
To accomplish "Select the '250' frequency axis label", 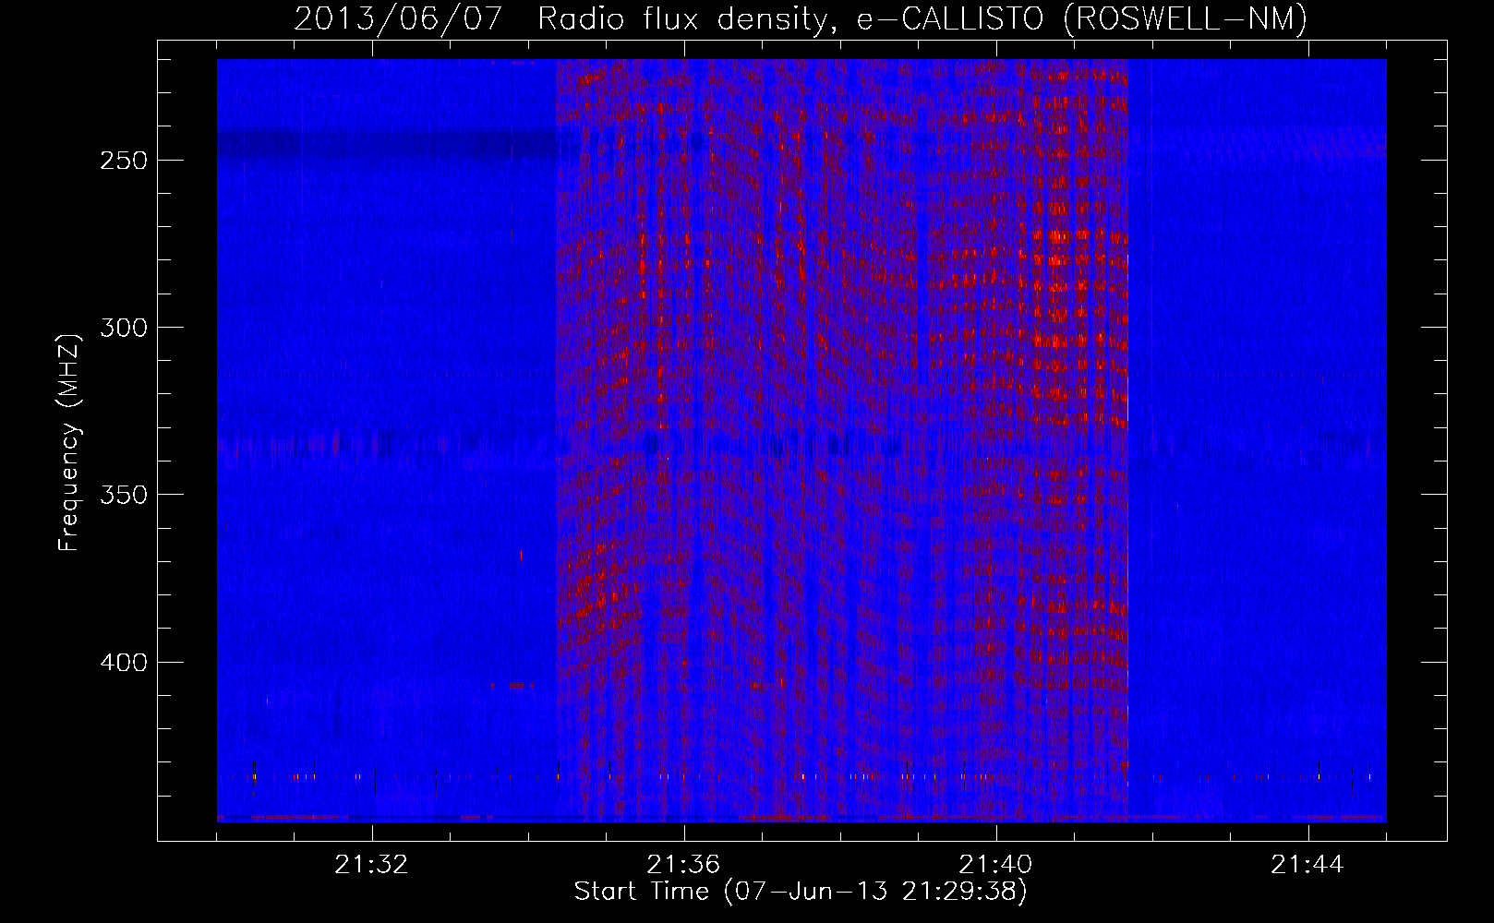I will pyautogui.click(x=124, y=161).
